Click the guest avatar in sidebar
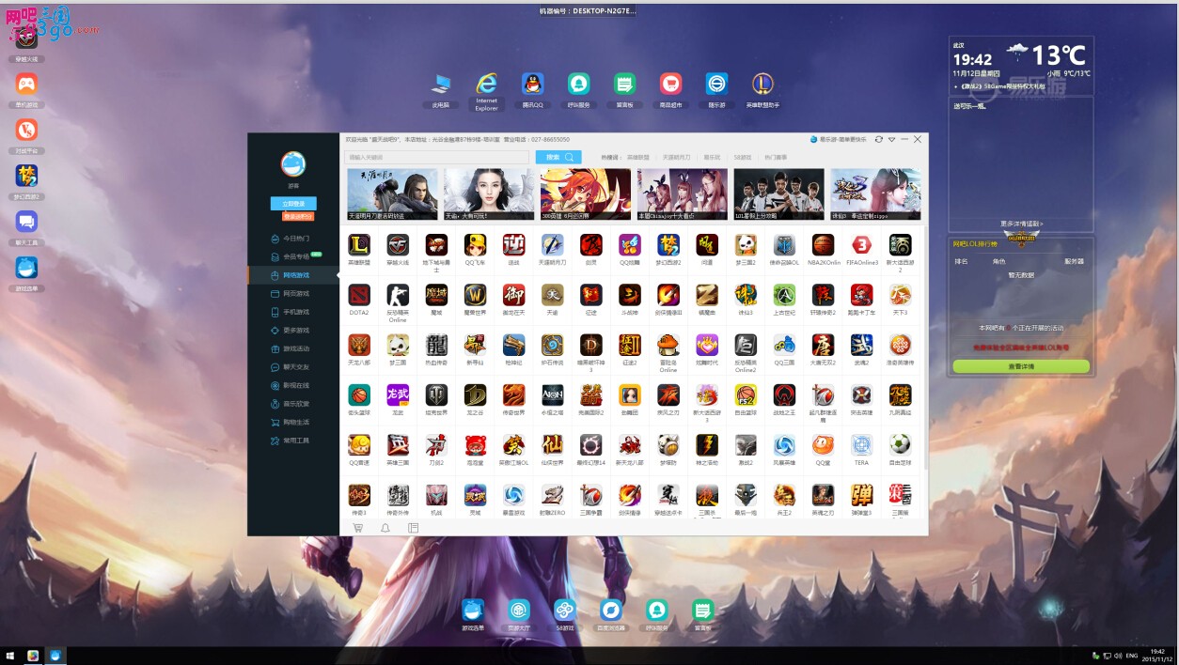The width and height of the screenshot is (1179, 665). (x=293, y=164)
